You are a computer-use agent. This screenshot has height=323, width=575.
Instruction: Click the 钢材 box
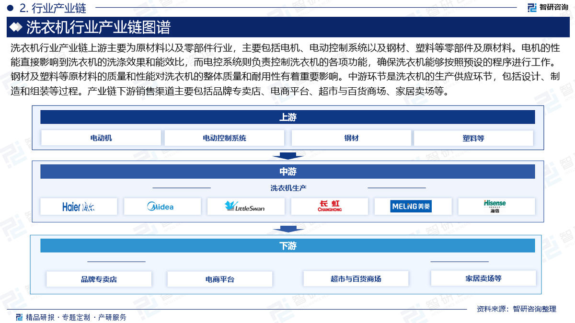pyautogui.click(x=351, y=138)
